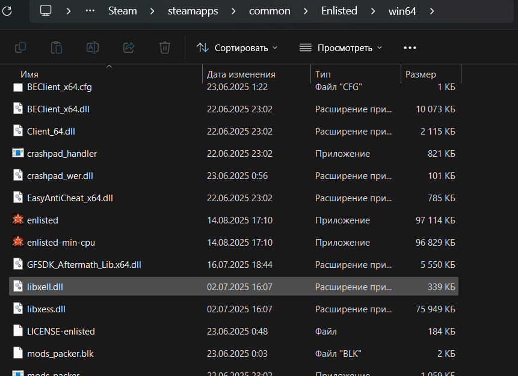The height and width of the screenshot is (376, 518).
Task: Select the file name libxess.dll
Action: coord(46,309)
